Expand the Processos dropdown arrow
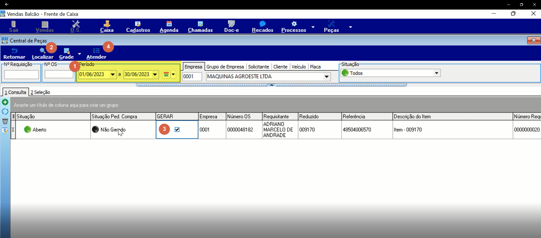Screen dimensions: 541x238 [x=313, y=27]
